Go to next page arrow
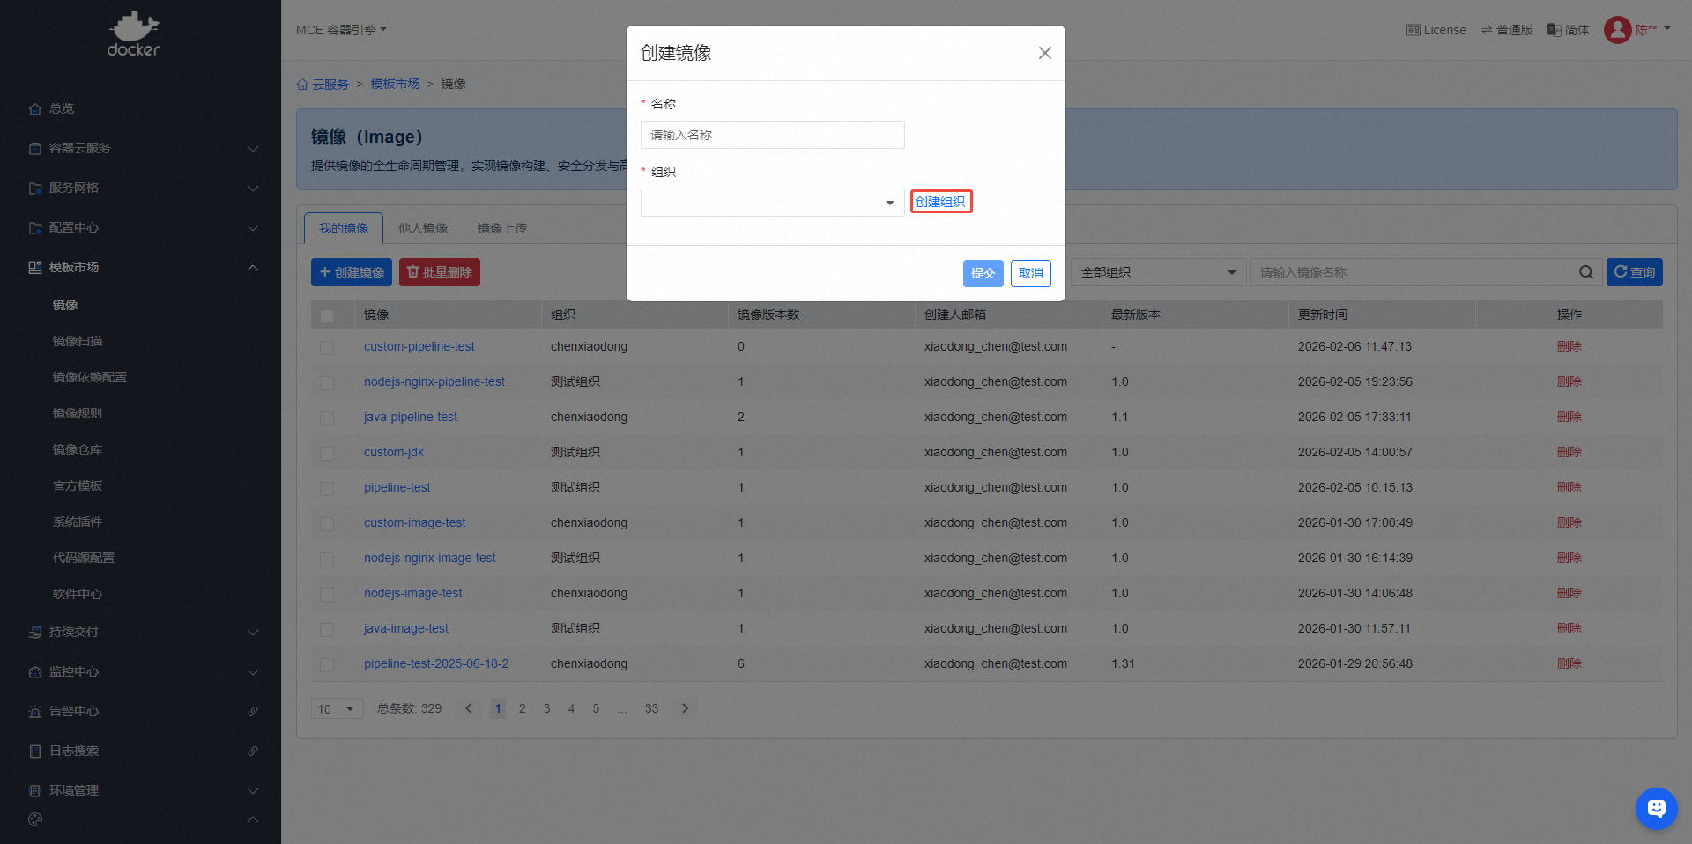Image resolution: width=1692 pixels, height=844 pixels. pyautogui.click(x=685, y=708)
